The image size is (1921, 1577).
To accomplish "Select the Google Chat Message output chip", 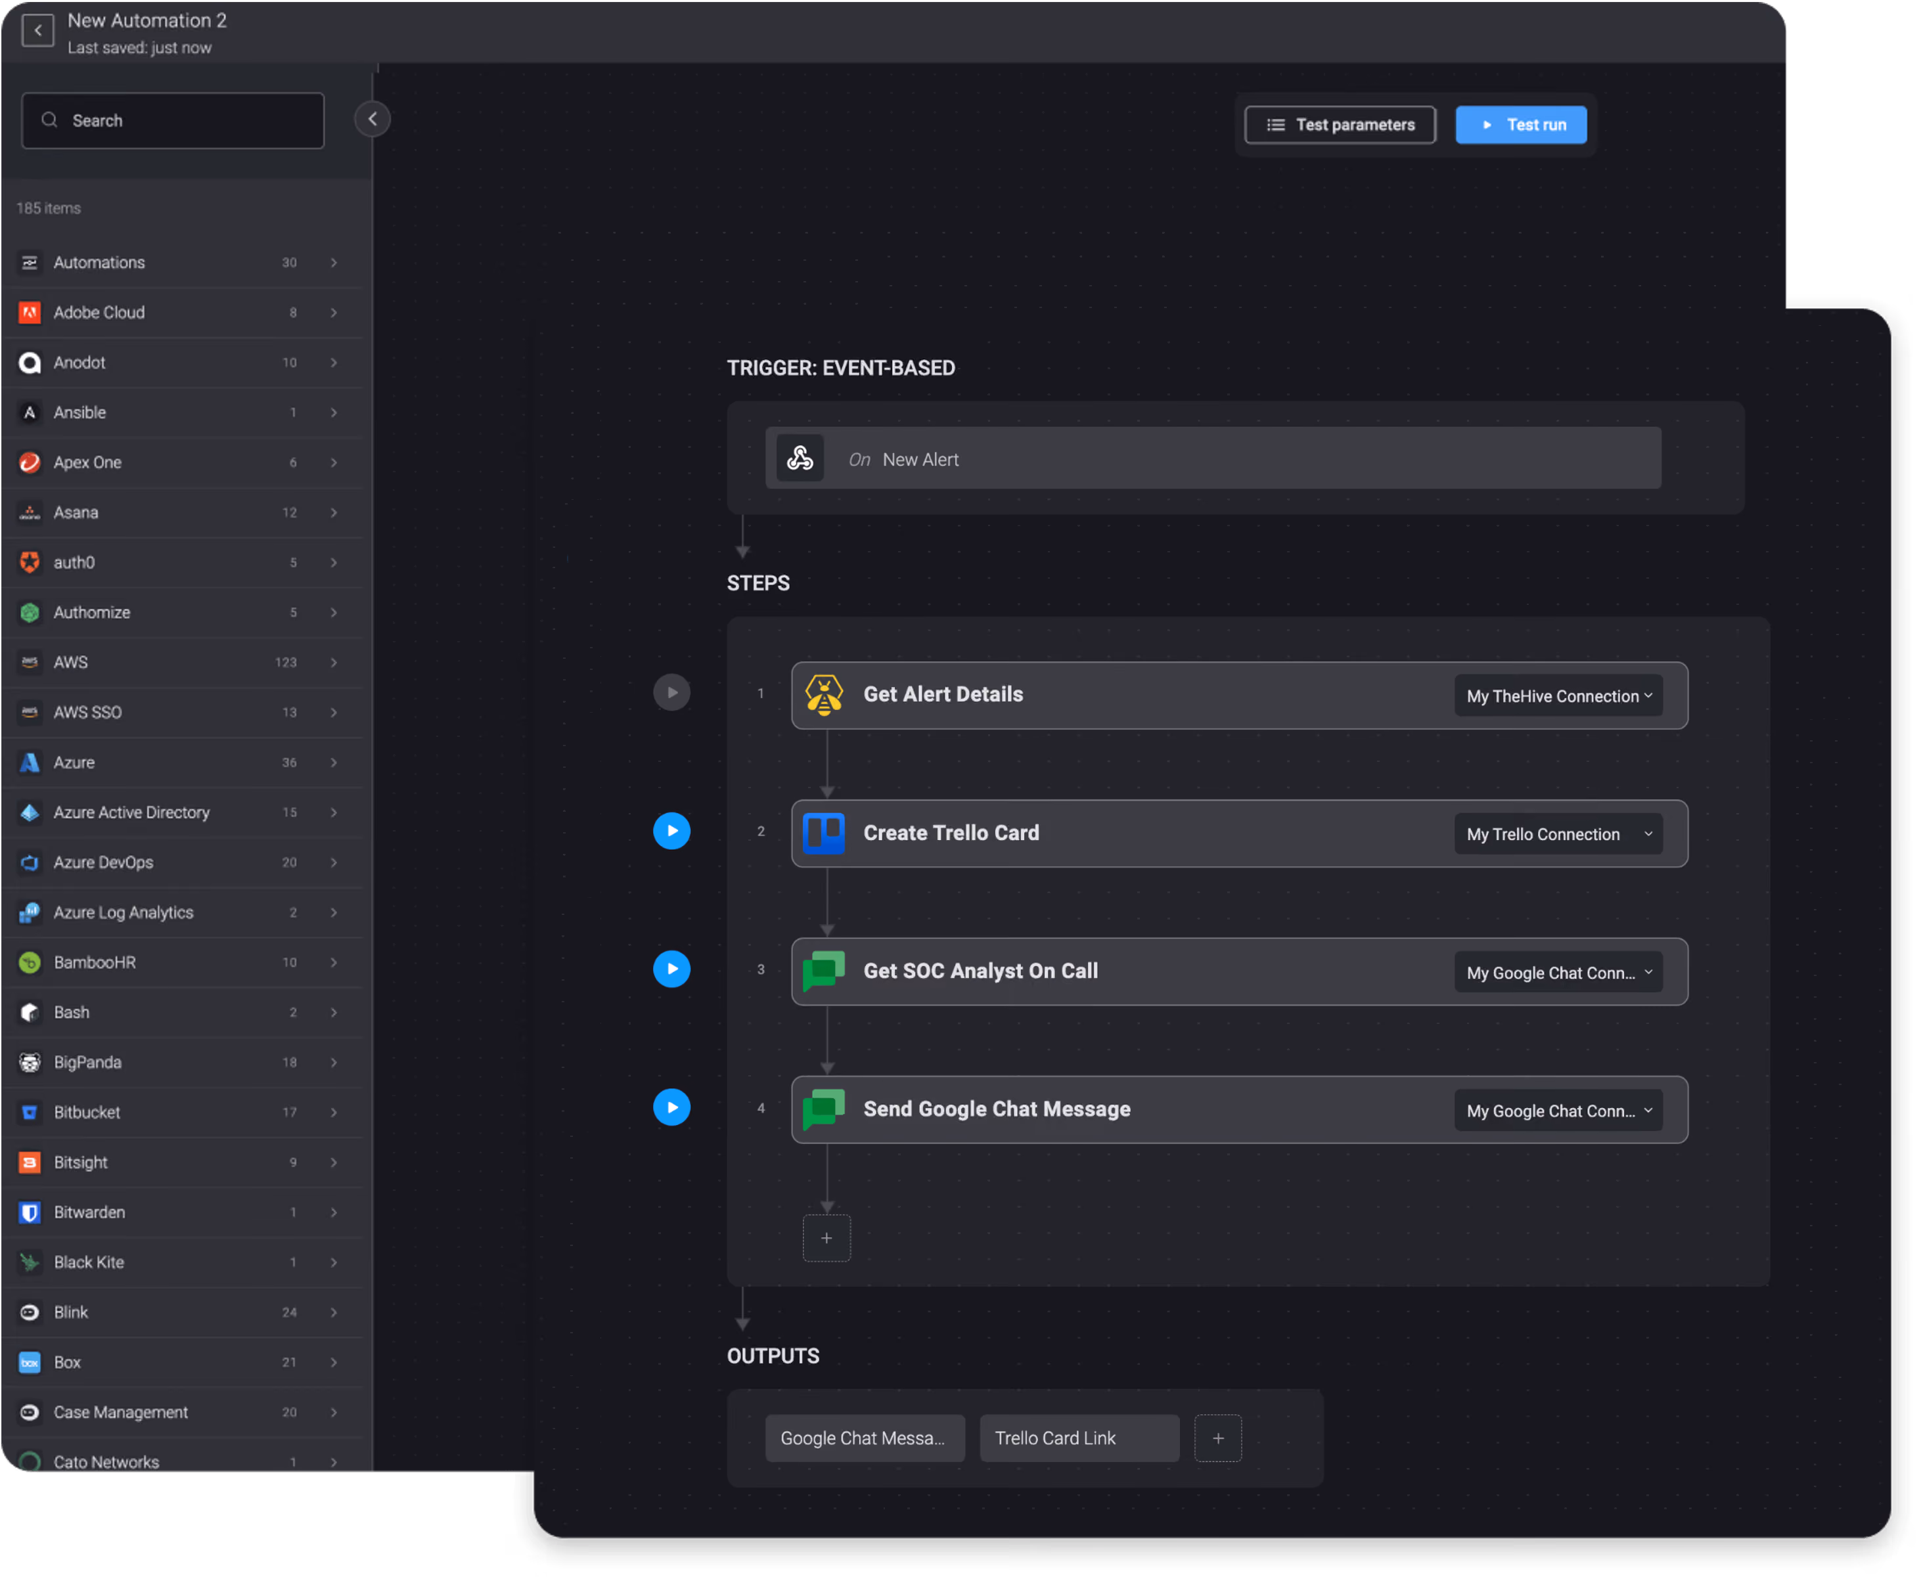I will pyautogui.click(x=865, y=1438).
